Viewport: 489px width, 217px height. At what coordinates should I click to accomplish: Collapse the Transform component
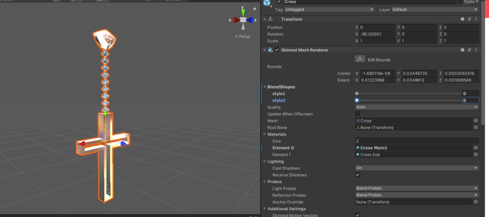pyautogui.click(x=265, y=19)
